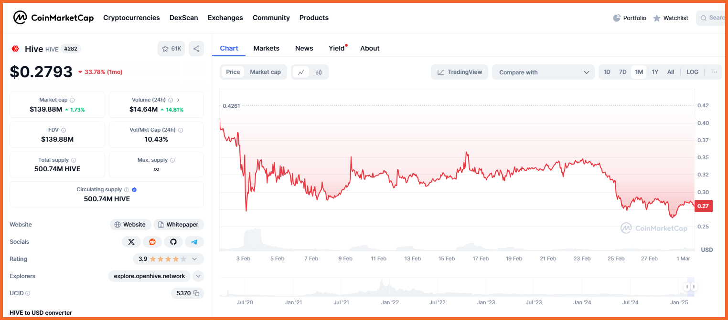Expand more explorers chevron

pos(198,276)
